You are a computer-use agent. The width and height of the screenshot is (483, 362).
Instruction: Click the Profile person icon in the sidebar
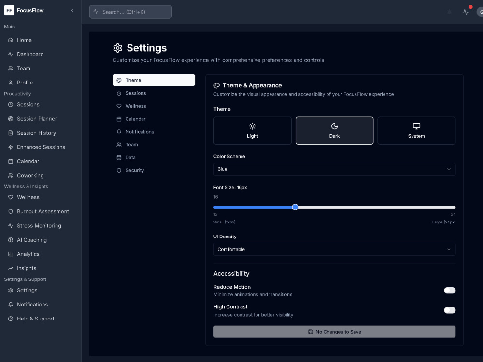11,83
